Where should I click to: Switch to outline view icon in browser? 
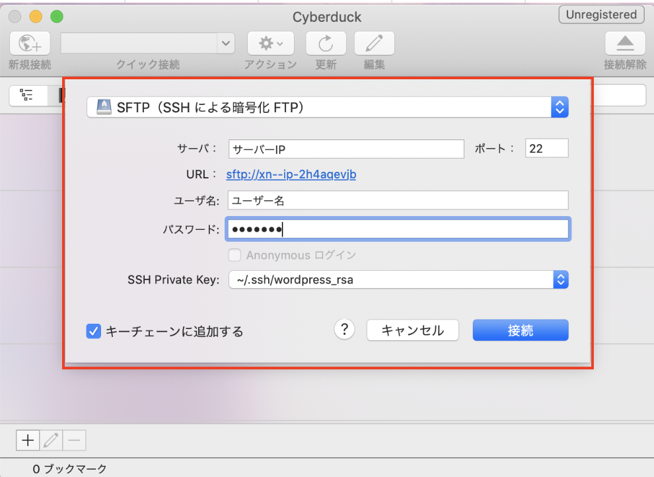click(x=26, y=95)
